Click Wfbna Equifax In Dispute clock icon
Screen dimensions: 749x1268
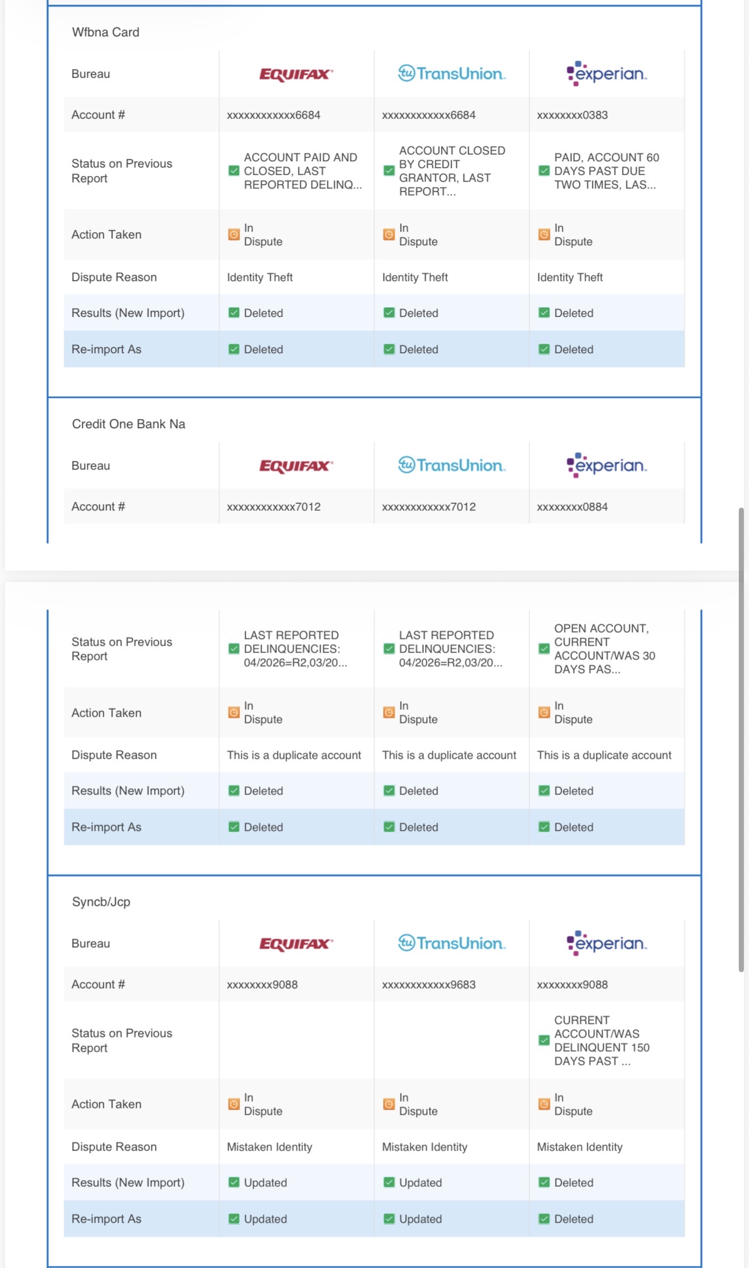click(234, 235)
